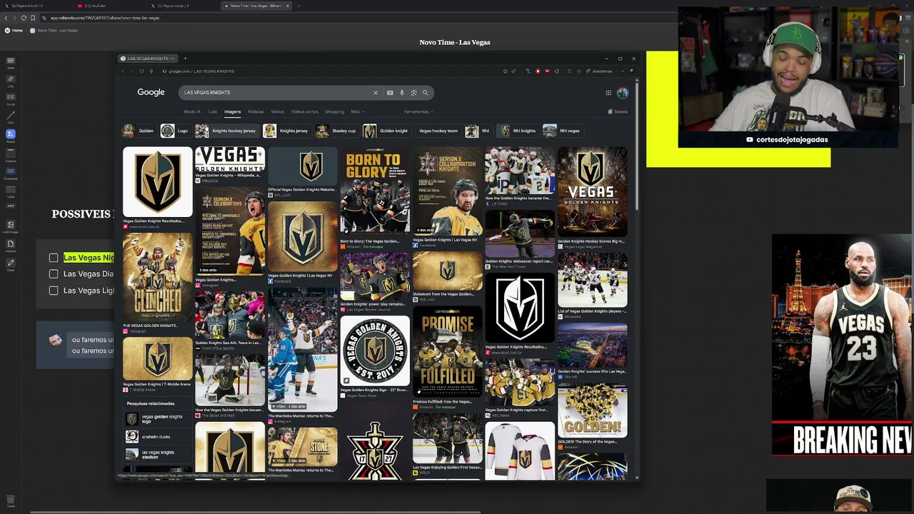The width and height of the screenshot is (914, 514).
Task: Switch to the Modo IA tab
Action: coord(192,111)
